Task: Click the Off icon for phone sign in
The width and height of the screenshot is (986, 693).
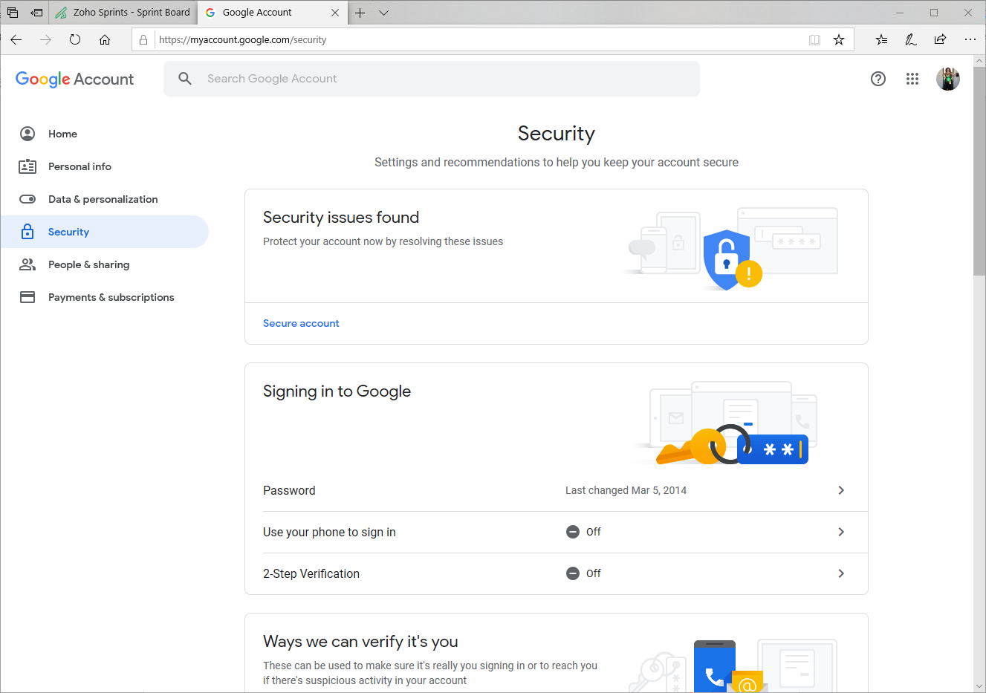Action: (573, 532)
